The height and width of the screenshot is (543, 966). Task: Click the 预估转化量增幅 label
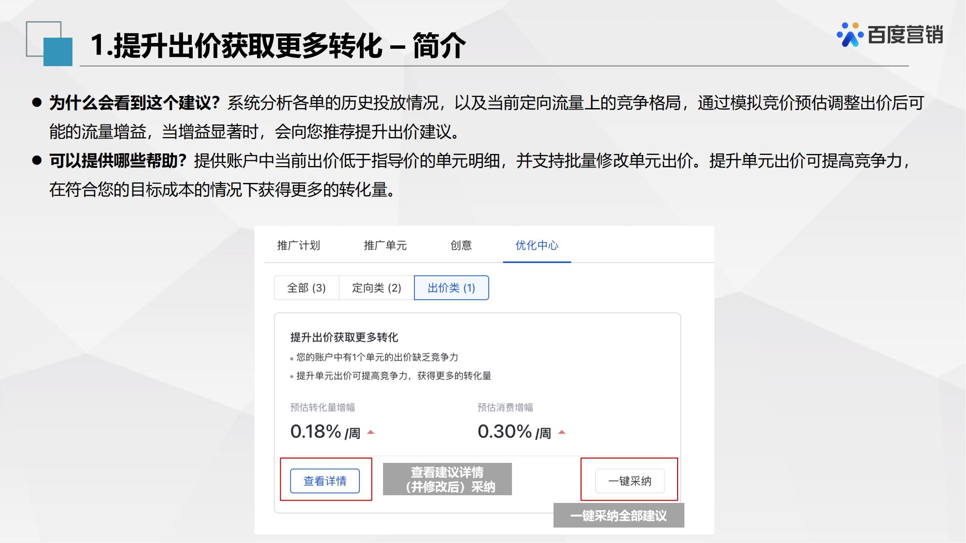coord(323,407)
